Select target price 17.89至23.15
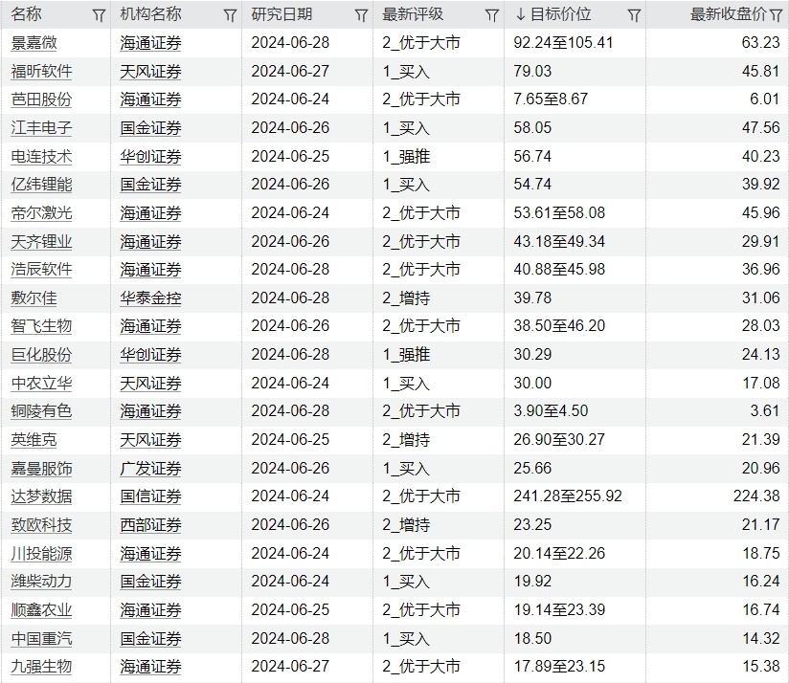The width and height of the screenshot is (789, 683). (559, 667)
